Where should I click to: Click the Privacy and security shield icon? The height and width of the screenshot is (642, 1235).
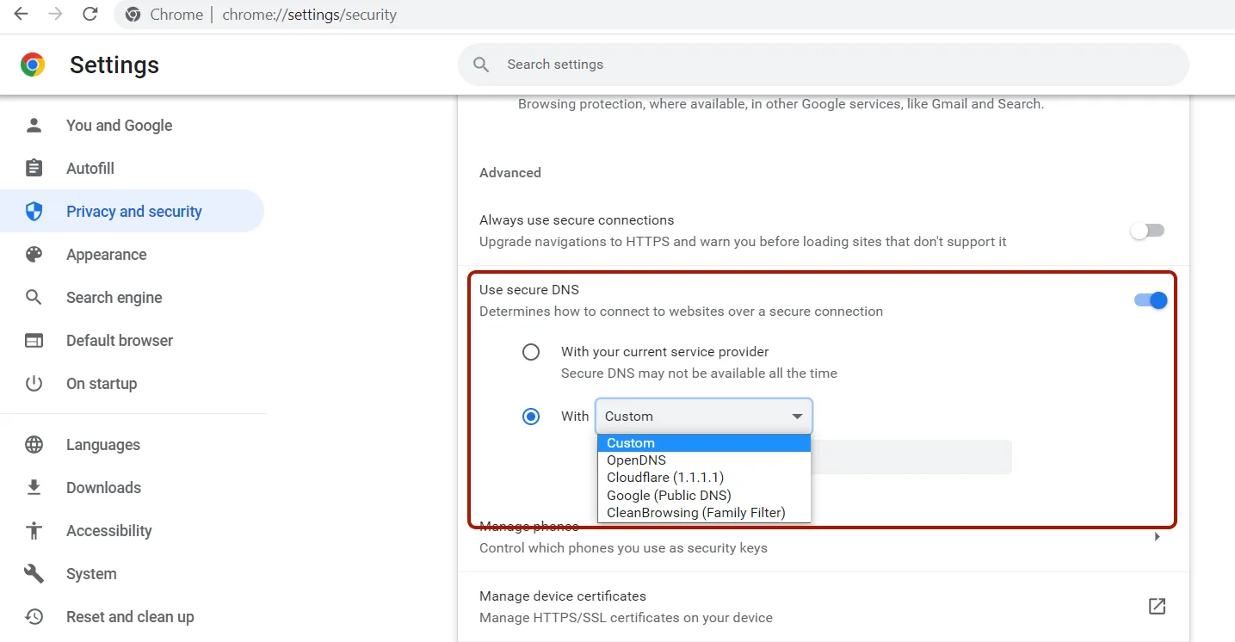tap(34, 211)
